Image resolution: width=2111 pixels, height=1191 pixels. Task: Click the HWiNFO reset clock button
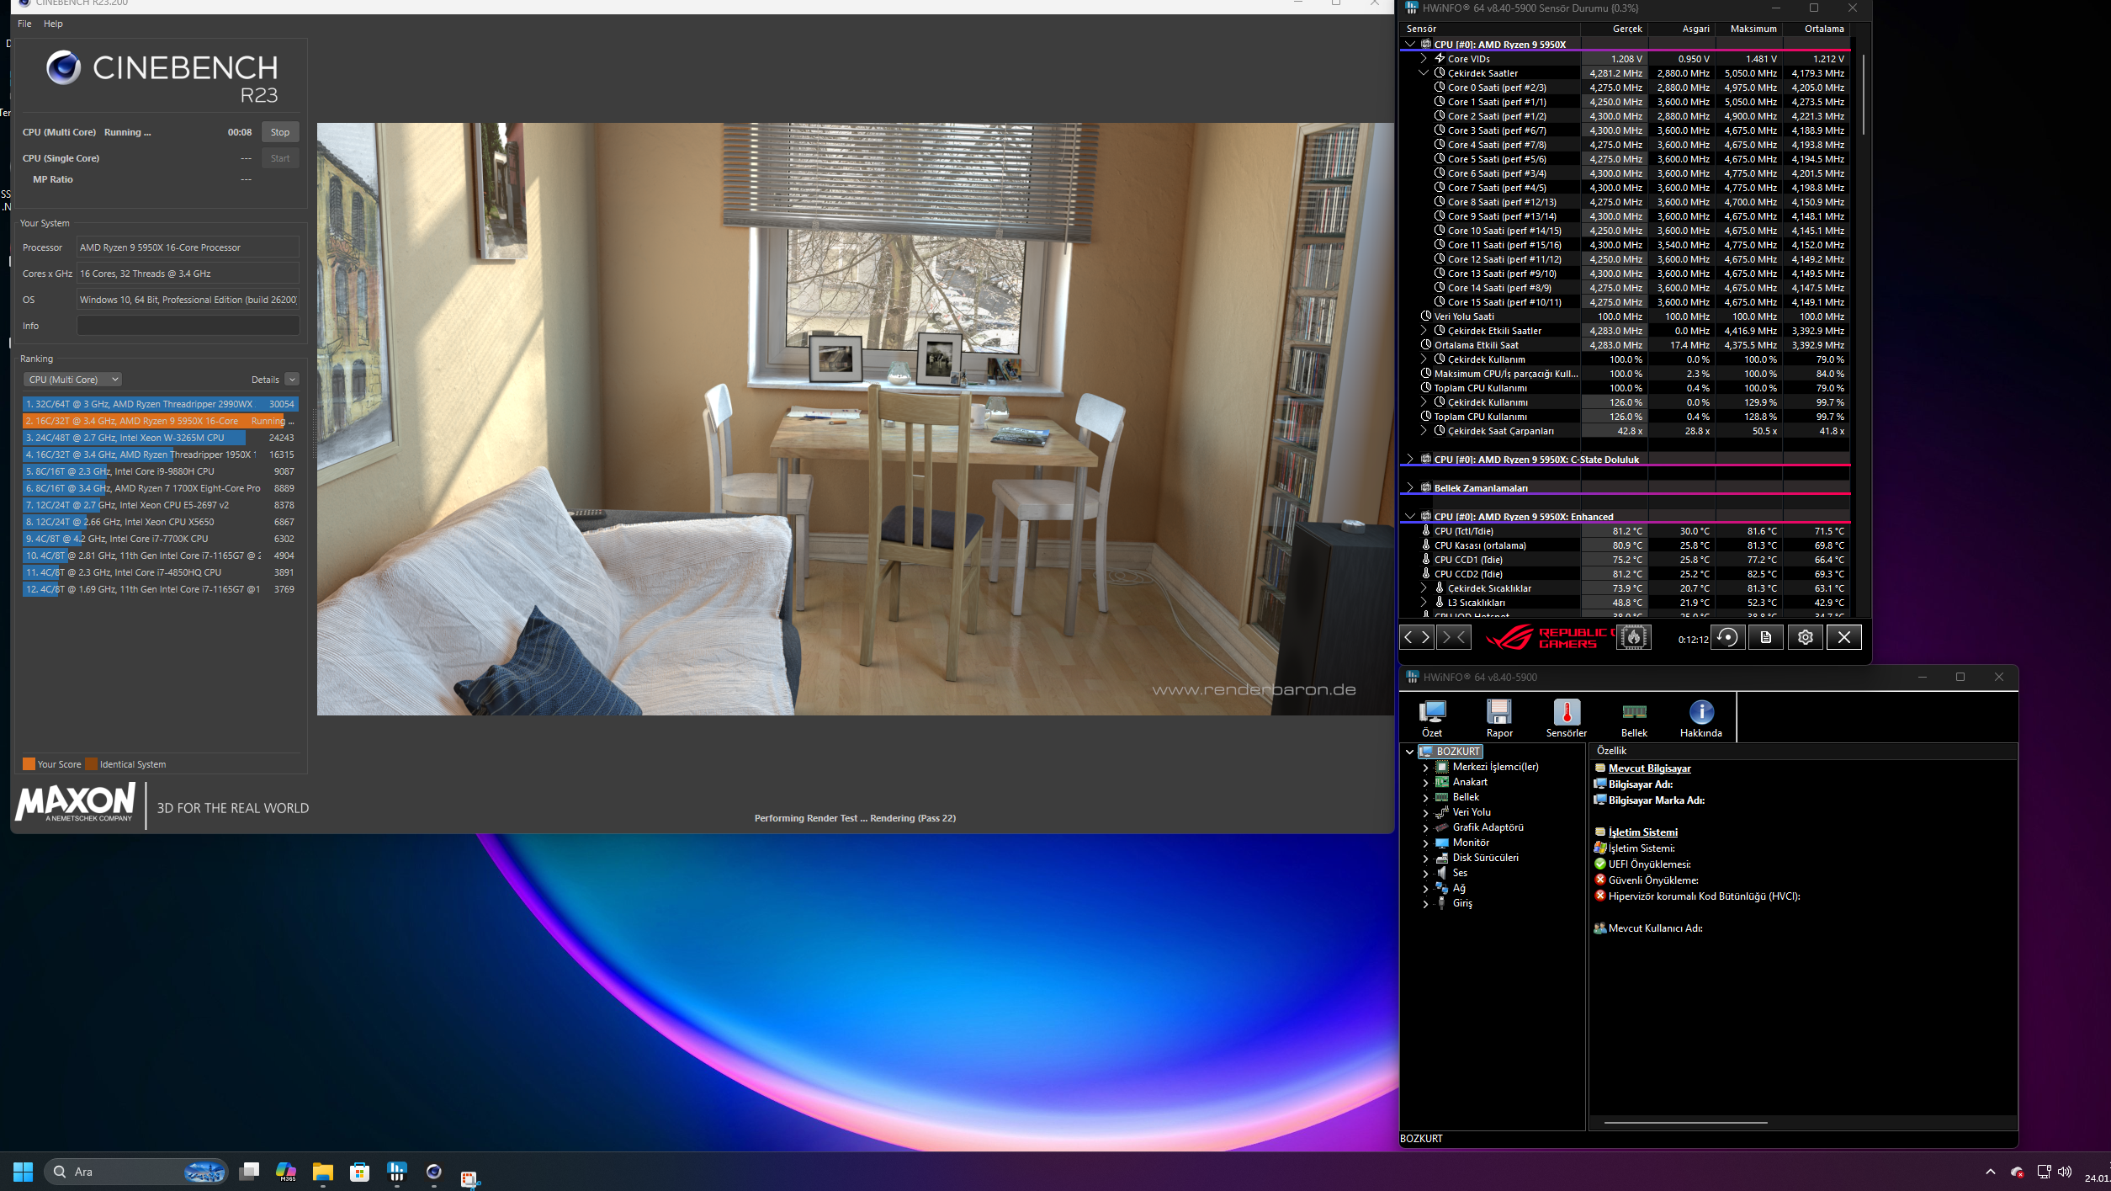(1727, 637)
